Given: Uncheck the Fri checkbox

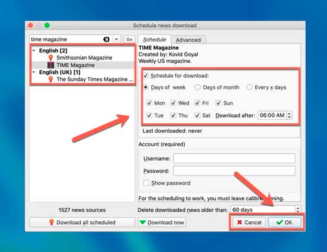Looking at the screenshot, I should 197,103.
